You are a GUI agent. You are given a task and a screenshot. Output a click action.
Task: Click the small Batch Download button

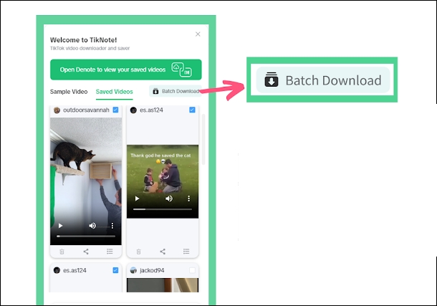(176, 92)
